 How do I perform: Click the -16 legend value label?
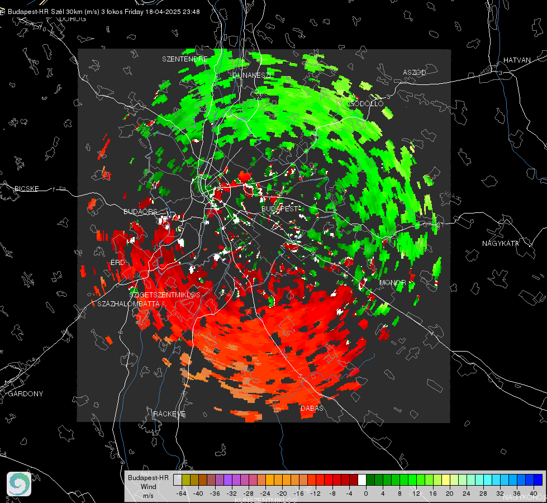tap(298, 493)
